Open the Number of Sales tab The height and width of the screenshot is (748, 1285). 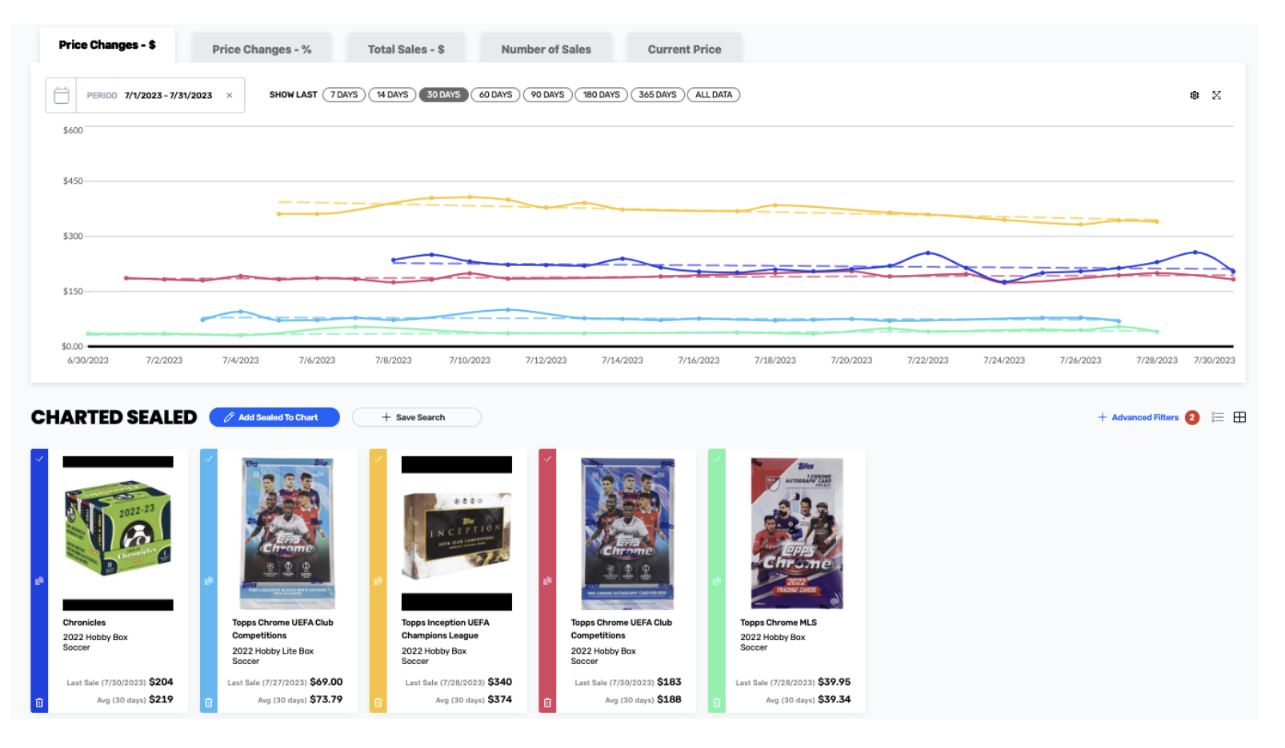tap(546, 50)
